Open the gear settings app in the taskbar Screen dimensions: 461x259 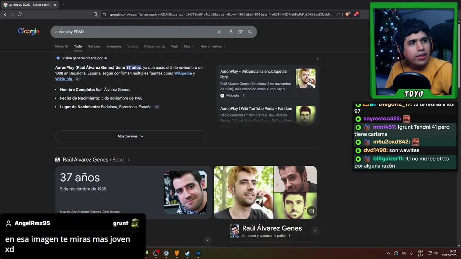point(166,253)
